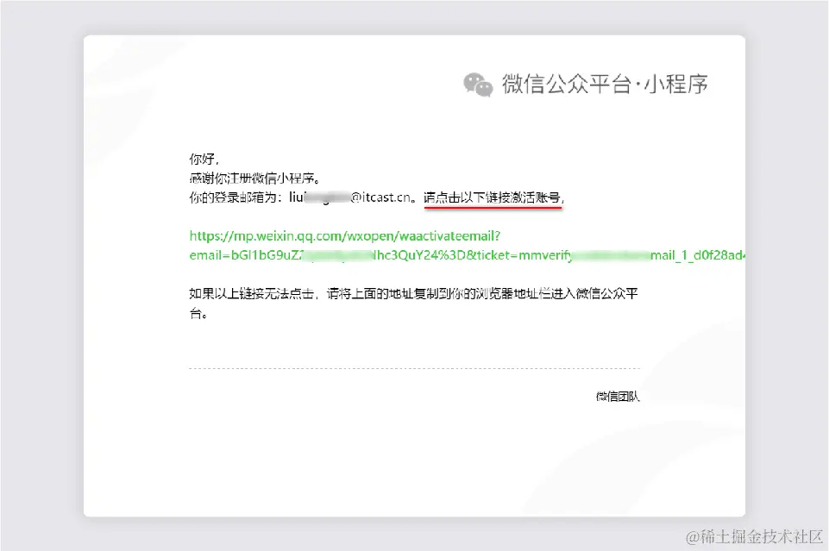Click the 'email=bGl1bG9uZ' second line of URL
This screenshot has height=551, width=829.
pyautogui.click(x=467, y=255)
